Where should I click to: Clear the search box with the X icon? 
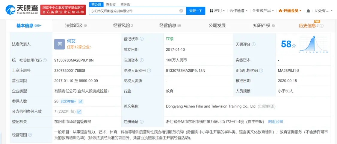[x=181, y=11]
